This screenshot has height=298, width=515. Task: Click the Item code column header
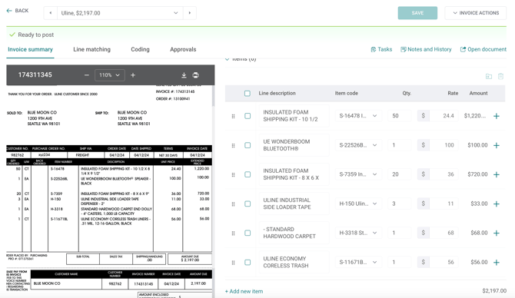[x=346, y=93]
